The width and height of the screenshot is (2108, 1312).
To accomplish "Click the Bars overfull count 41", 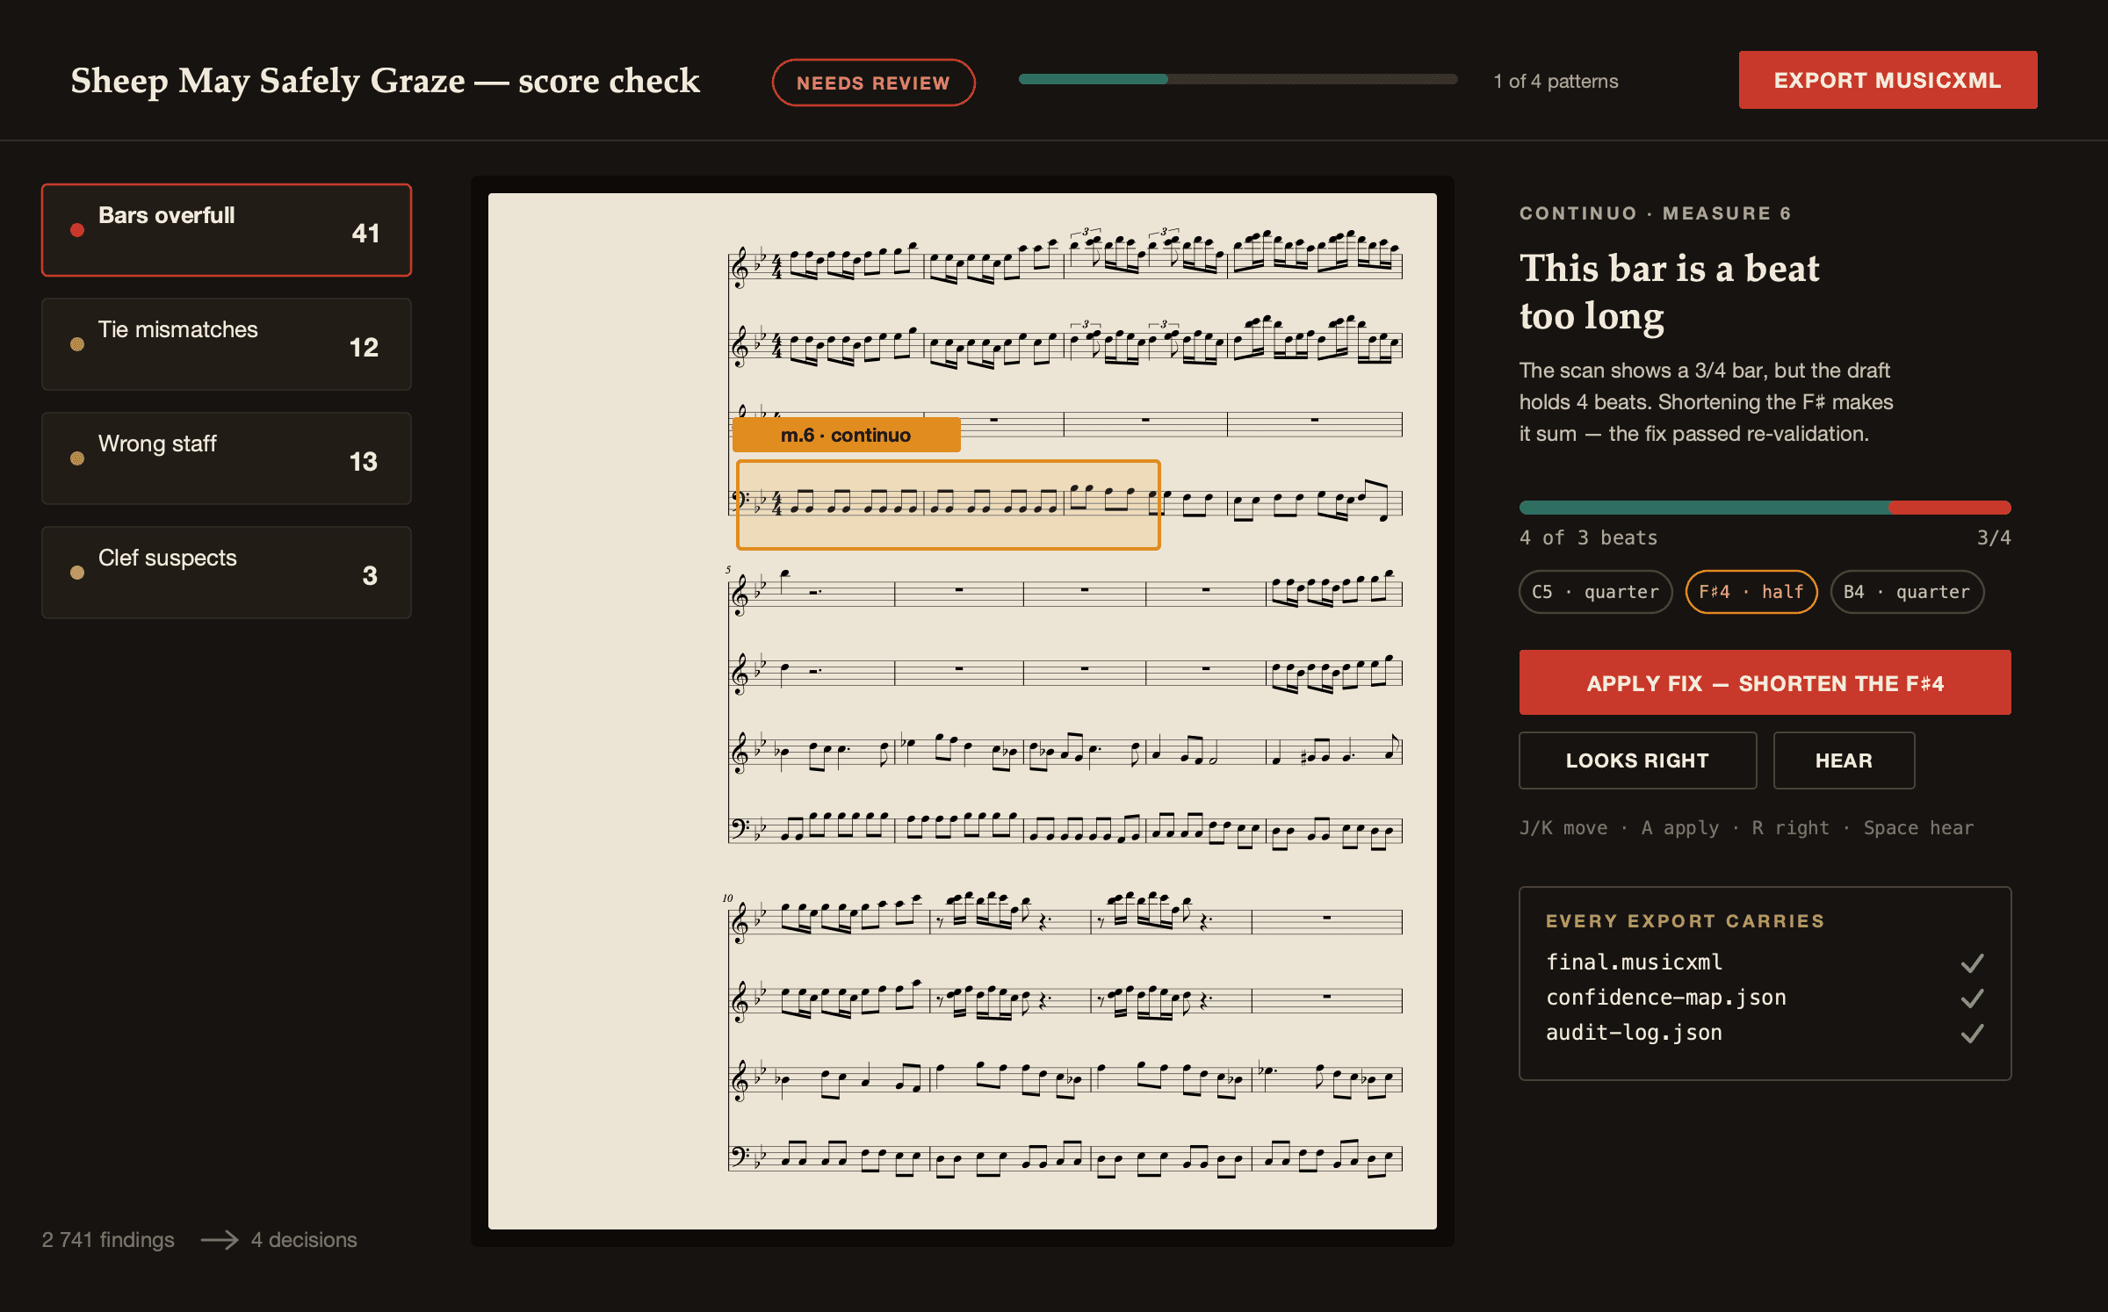I will pos(366,233).
